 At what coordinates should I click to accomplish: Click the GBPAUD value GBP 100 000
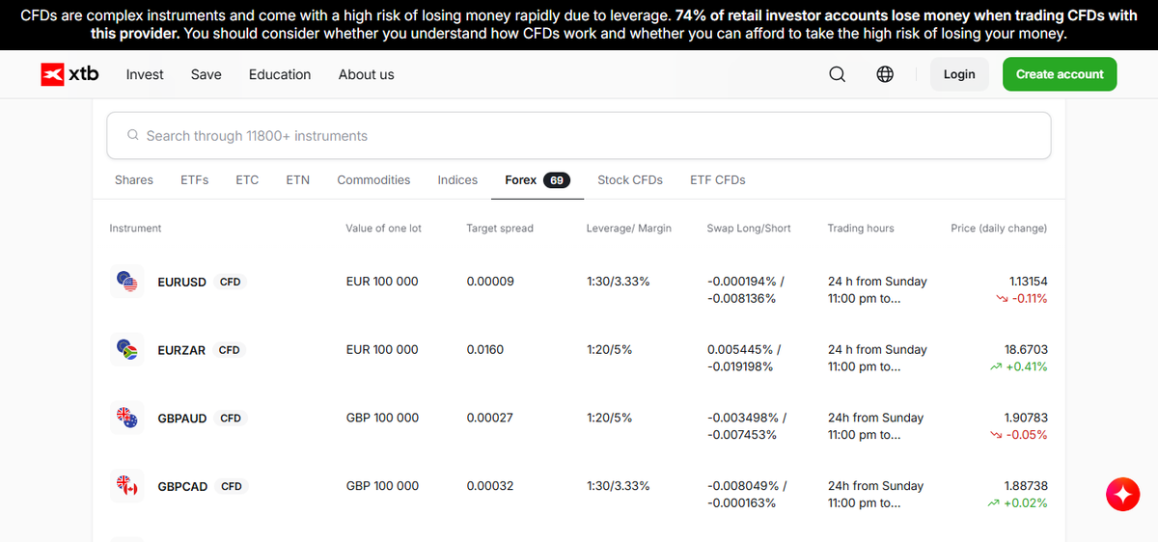pyautogui.click(x=382, y=419)
